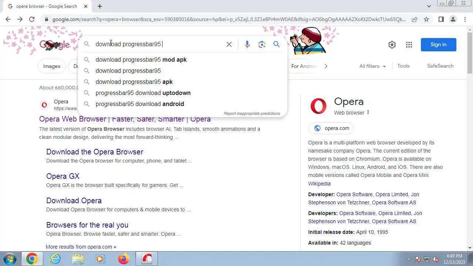Filter results by Images
This screenshot has height=266, width=473.
click(52, 66)
